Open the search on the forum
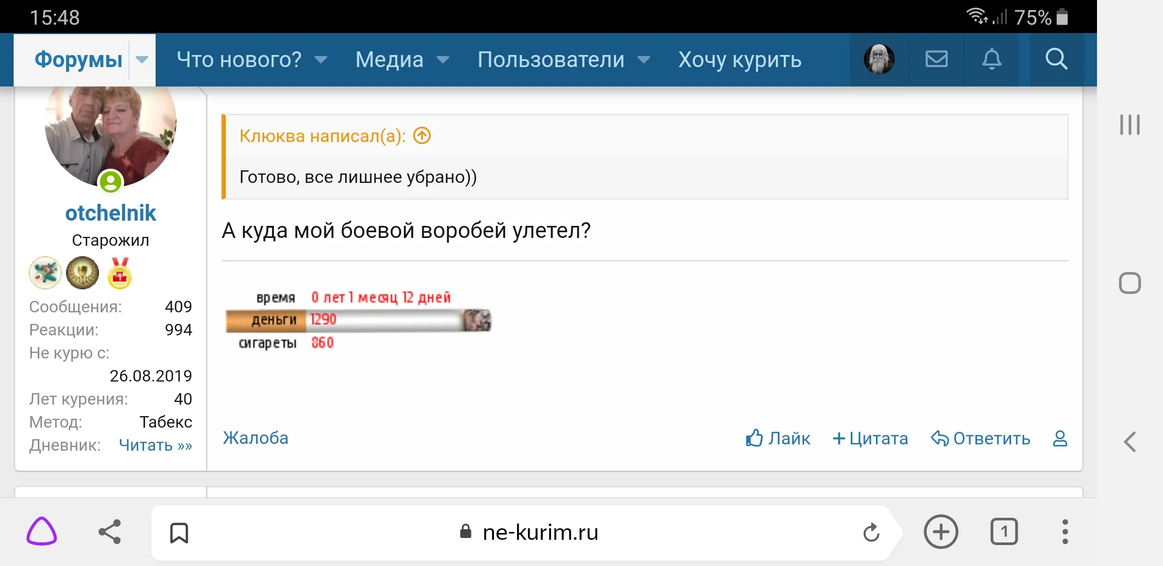The height and width of the screenshot is (566, 1163). click(1057, 59)
